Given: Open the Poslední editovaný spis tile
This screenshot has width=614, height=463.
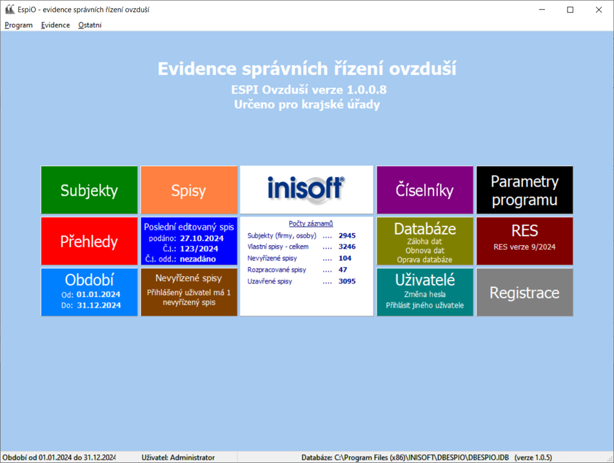Looking at the screenshot, I should pos(189,241).
